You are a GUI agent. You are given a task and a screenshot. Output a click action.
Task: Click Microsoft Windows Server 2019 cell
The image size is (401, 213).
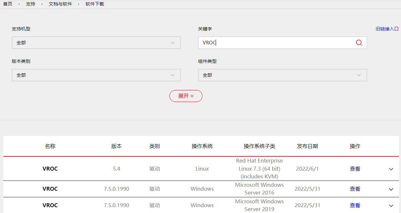pos(259,205)
